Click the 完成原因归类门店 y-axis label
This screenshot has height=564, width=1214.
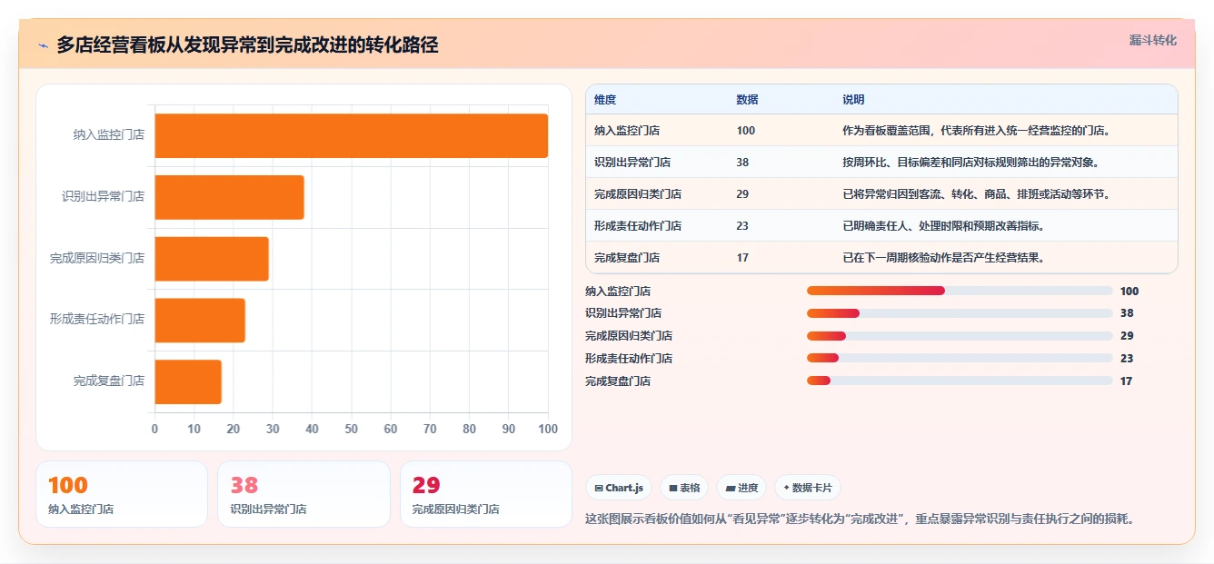click(97, 258)
